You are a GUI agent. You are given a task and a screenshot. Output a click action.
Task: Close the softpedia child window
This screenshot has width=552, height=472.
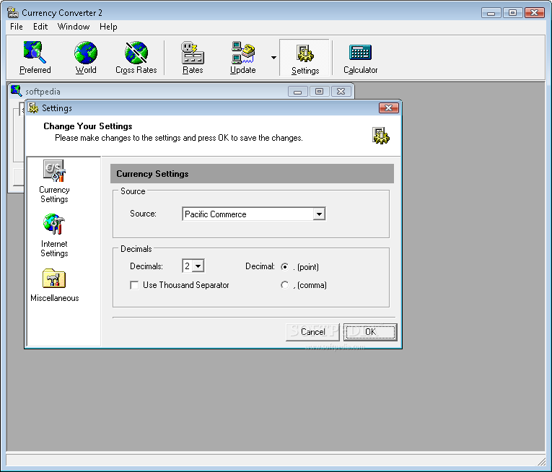pyautogui.click(x=341, y=92)
